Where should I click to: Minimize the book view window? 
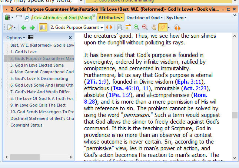[x=223, y=10]
